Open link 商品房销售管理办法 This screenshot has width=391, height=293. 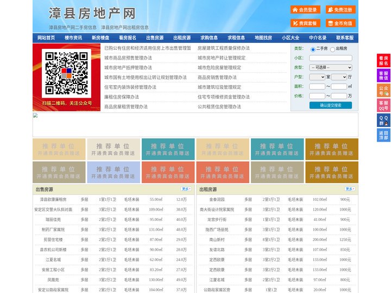coord(217,77)
